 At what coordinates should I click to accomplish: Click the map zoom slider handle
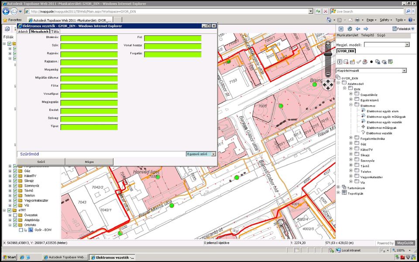tap(328, 54)
